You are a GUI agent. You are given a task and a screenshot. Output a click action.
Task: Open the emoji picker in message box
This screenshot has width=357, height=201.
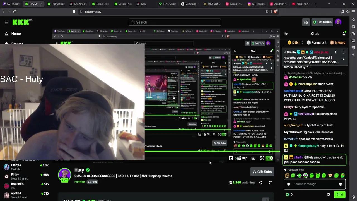tap(341, 184)
